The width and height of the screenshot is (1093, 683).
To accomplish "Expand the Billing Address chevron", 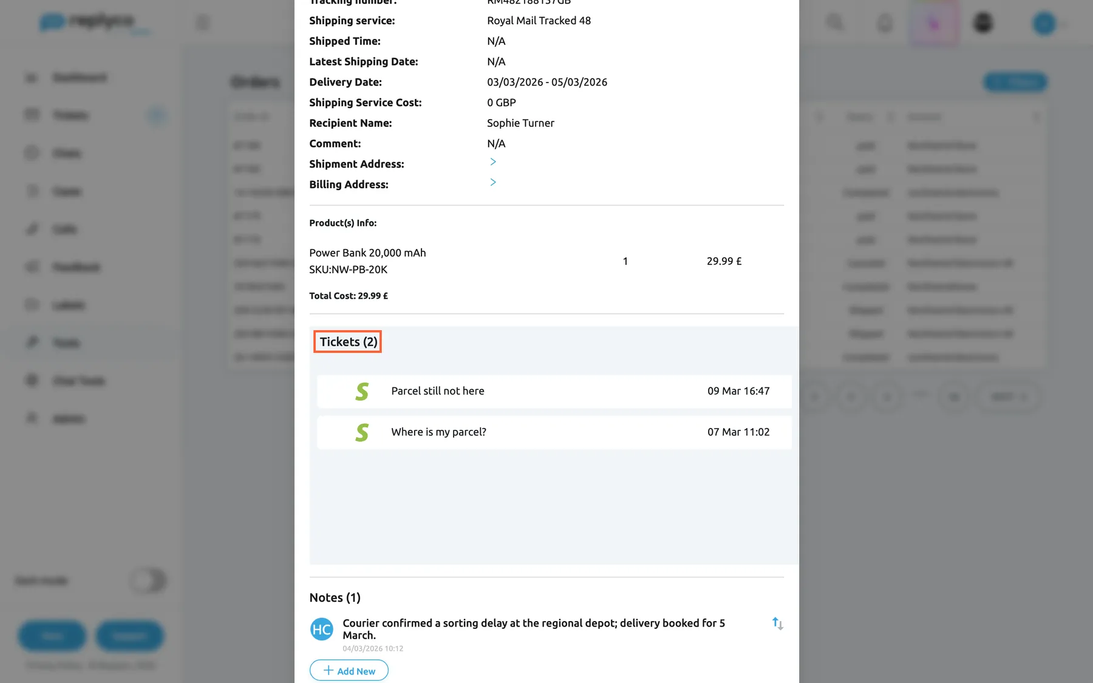I will [492, 182].
